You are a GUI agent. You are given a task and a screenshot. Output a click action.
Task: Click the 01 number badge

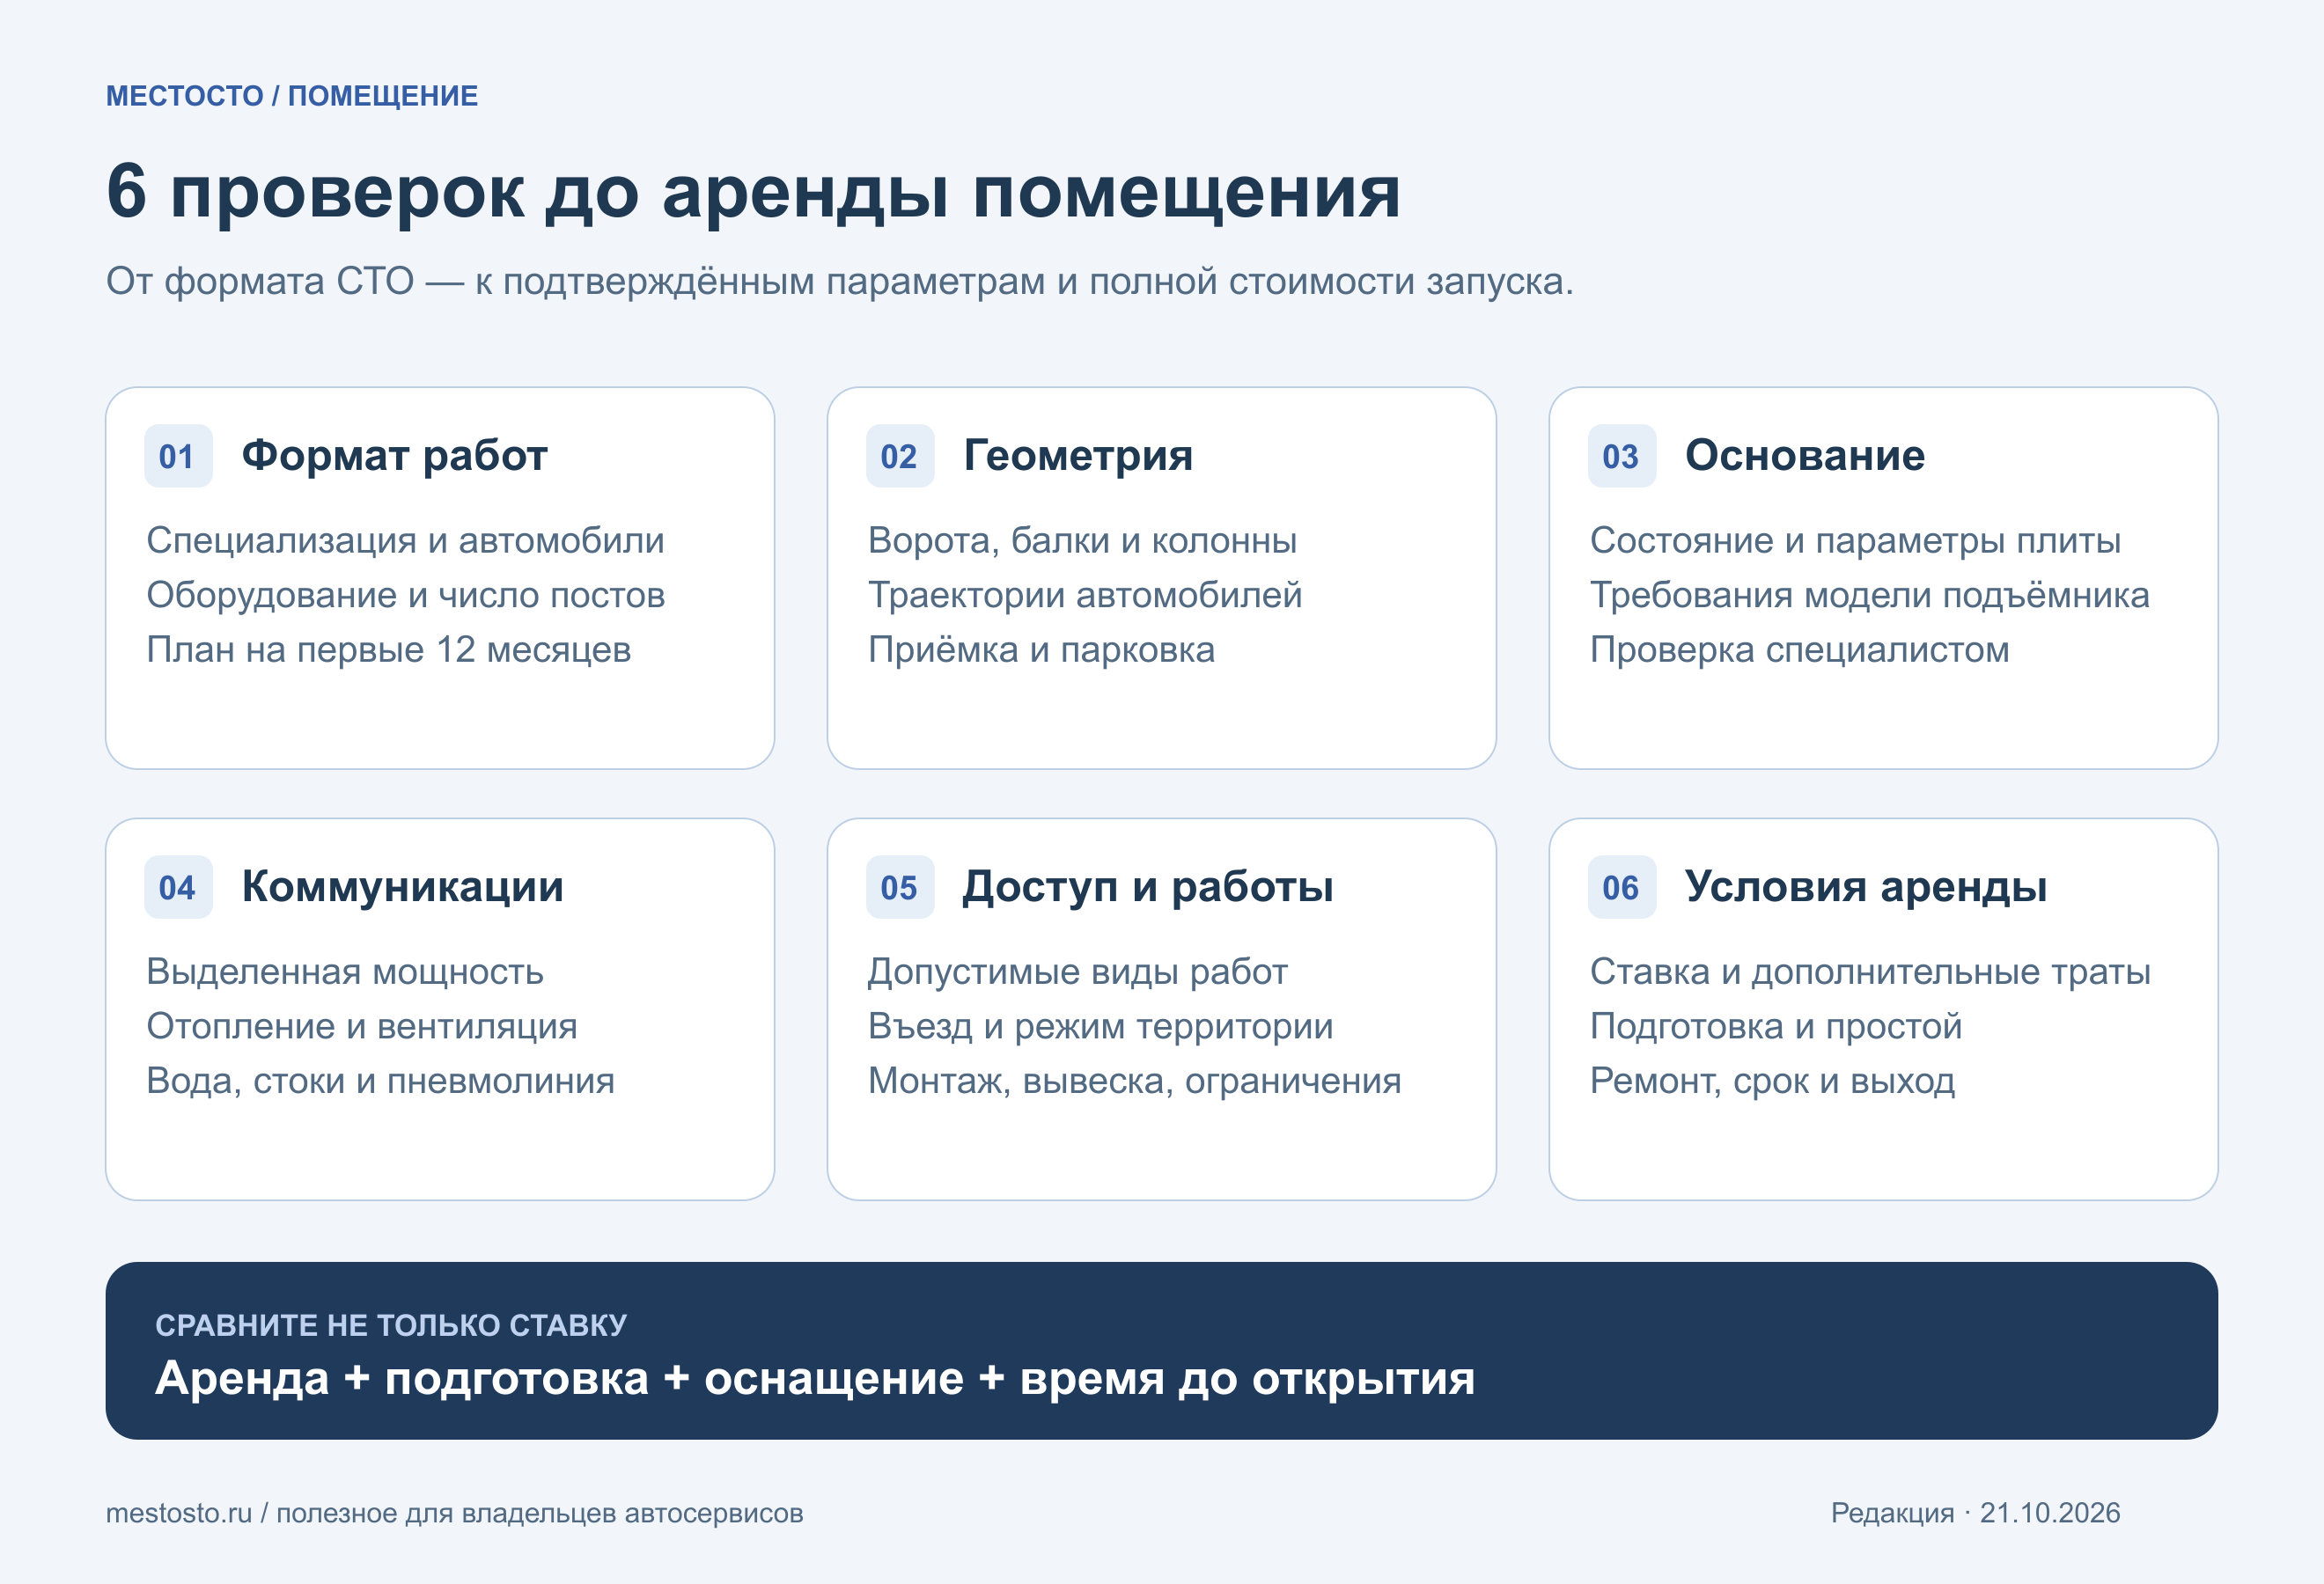(x=178, y=456)
